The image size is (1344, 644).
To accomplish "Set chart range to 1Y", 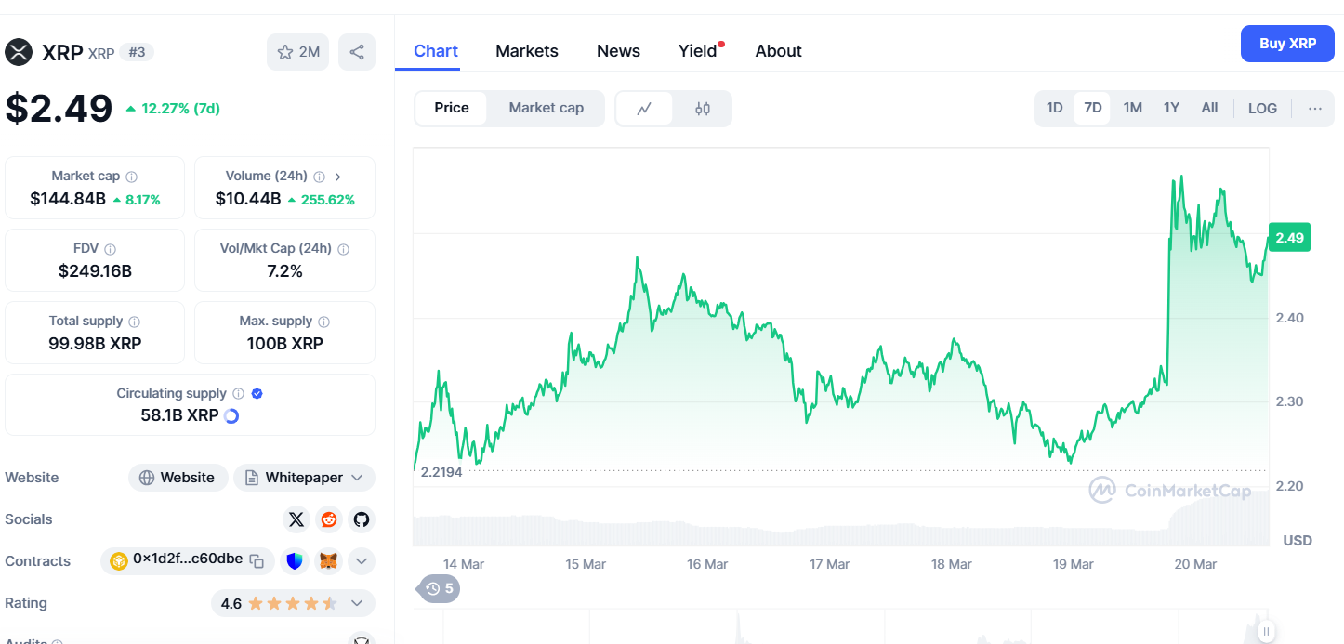I will [1171, 108].
